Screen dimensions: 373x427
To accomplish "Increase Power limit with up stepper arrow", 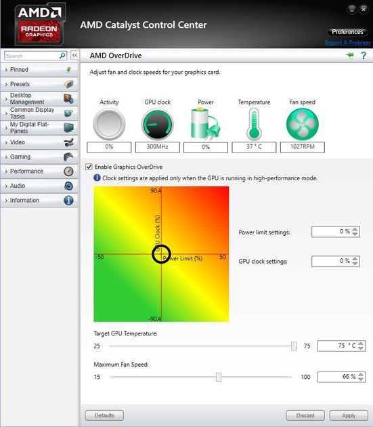I will tap(355, 229).
